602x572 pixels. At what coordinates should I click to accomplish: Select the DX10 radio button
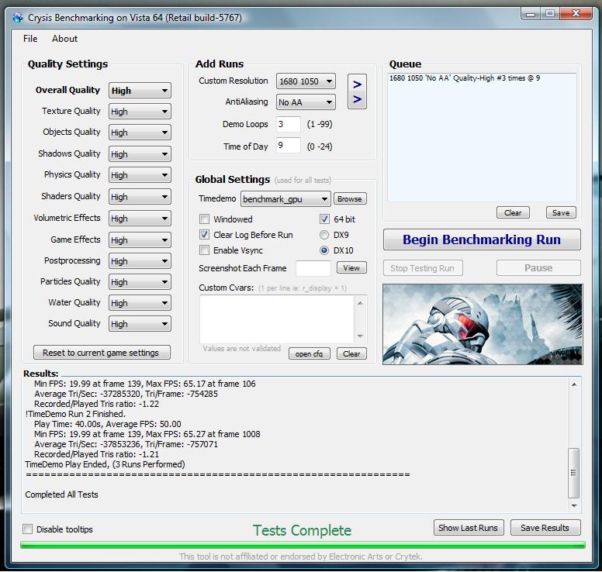point(324,250)
